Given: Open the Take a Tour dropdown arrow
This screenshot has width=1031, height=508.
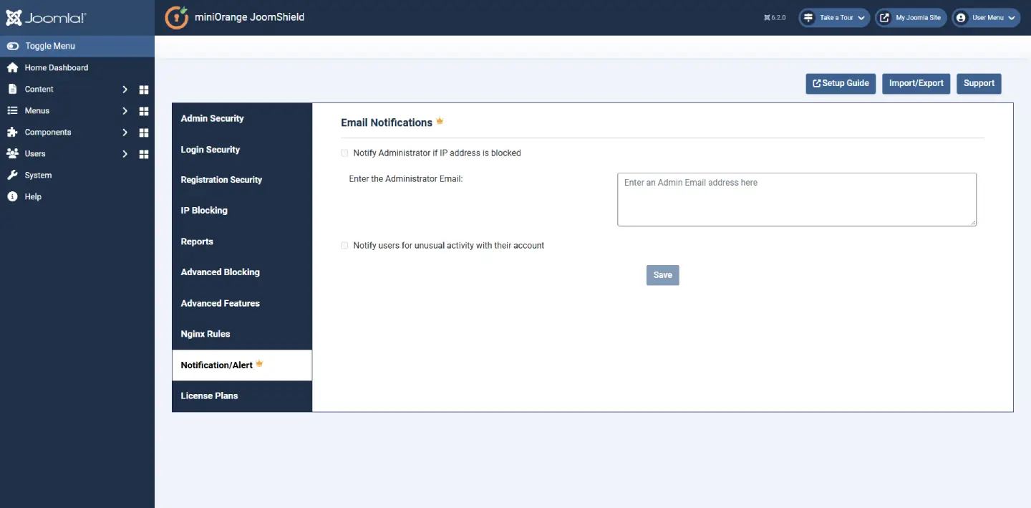Looking at the screenshot, I should click(x=861, y=18).
